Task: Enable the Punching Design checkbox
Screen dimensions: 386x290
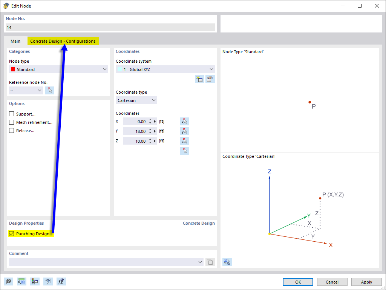Action: 11,233
